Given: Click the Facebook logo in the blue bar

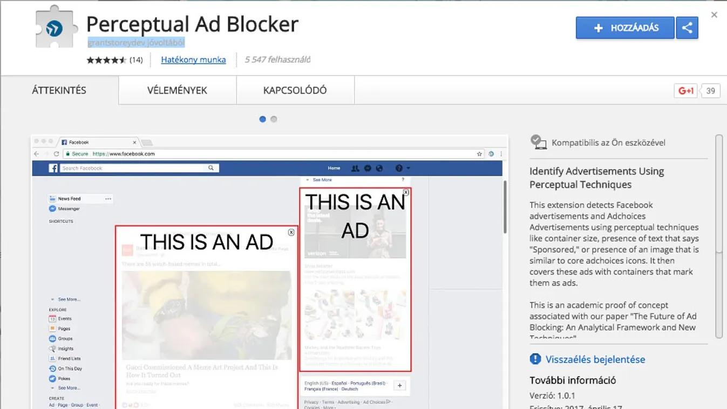Looking at the screenshot, I should coord(53,168).
